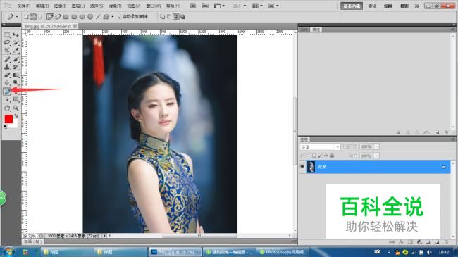Viewport: 458px width, 257px height.
Task: Switch to the Design workspace
Action: pyautogui.click(x=372, y=6)
